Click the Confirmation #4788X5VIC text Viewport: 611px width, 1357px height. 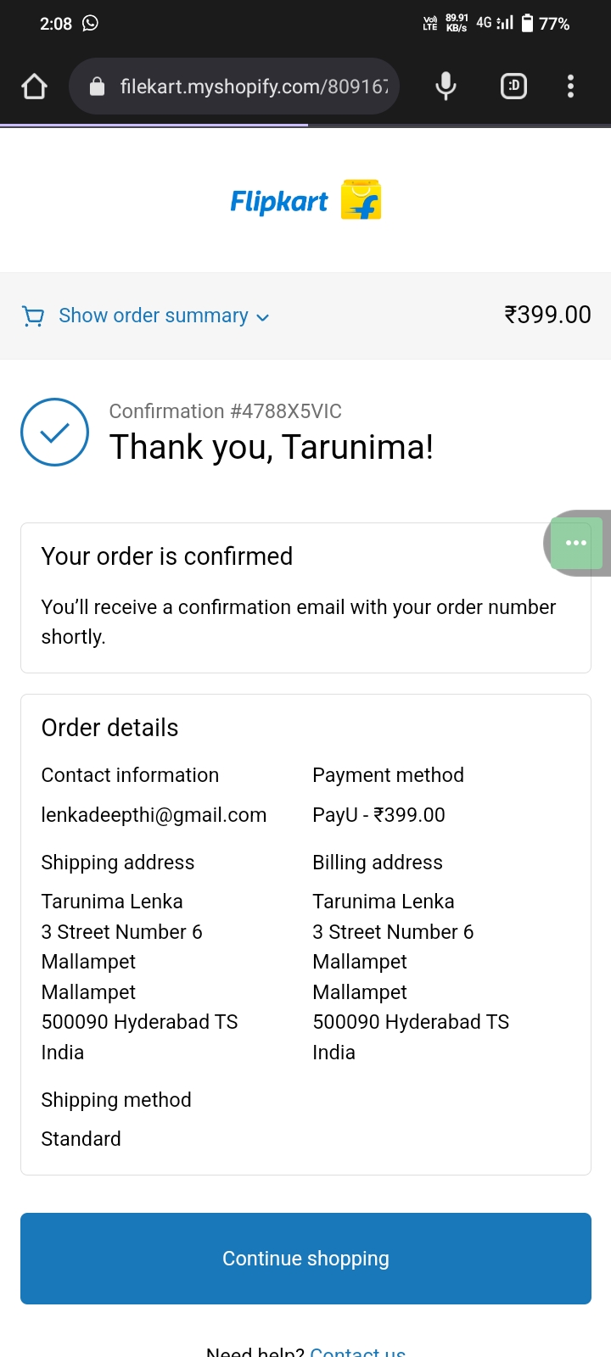pyautogui.click(x=225, y=411)
